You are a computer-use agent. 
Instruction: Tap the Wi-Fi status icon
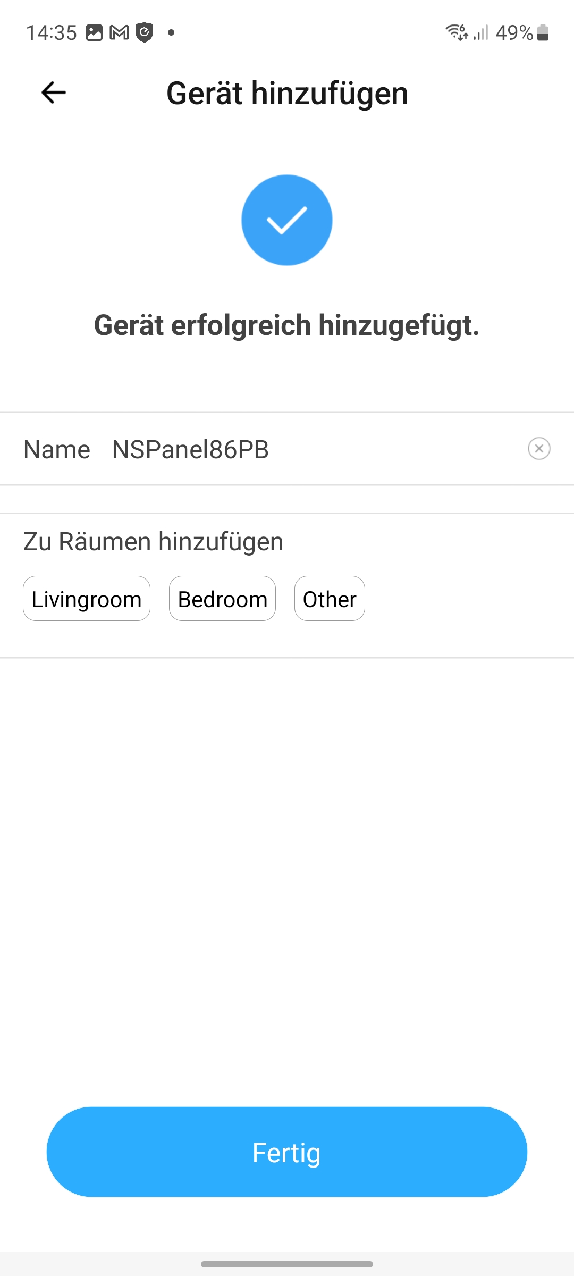point(457,33)
